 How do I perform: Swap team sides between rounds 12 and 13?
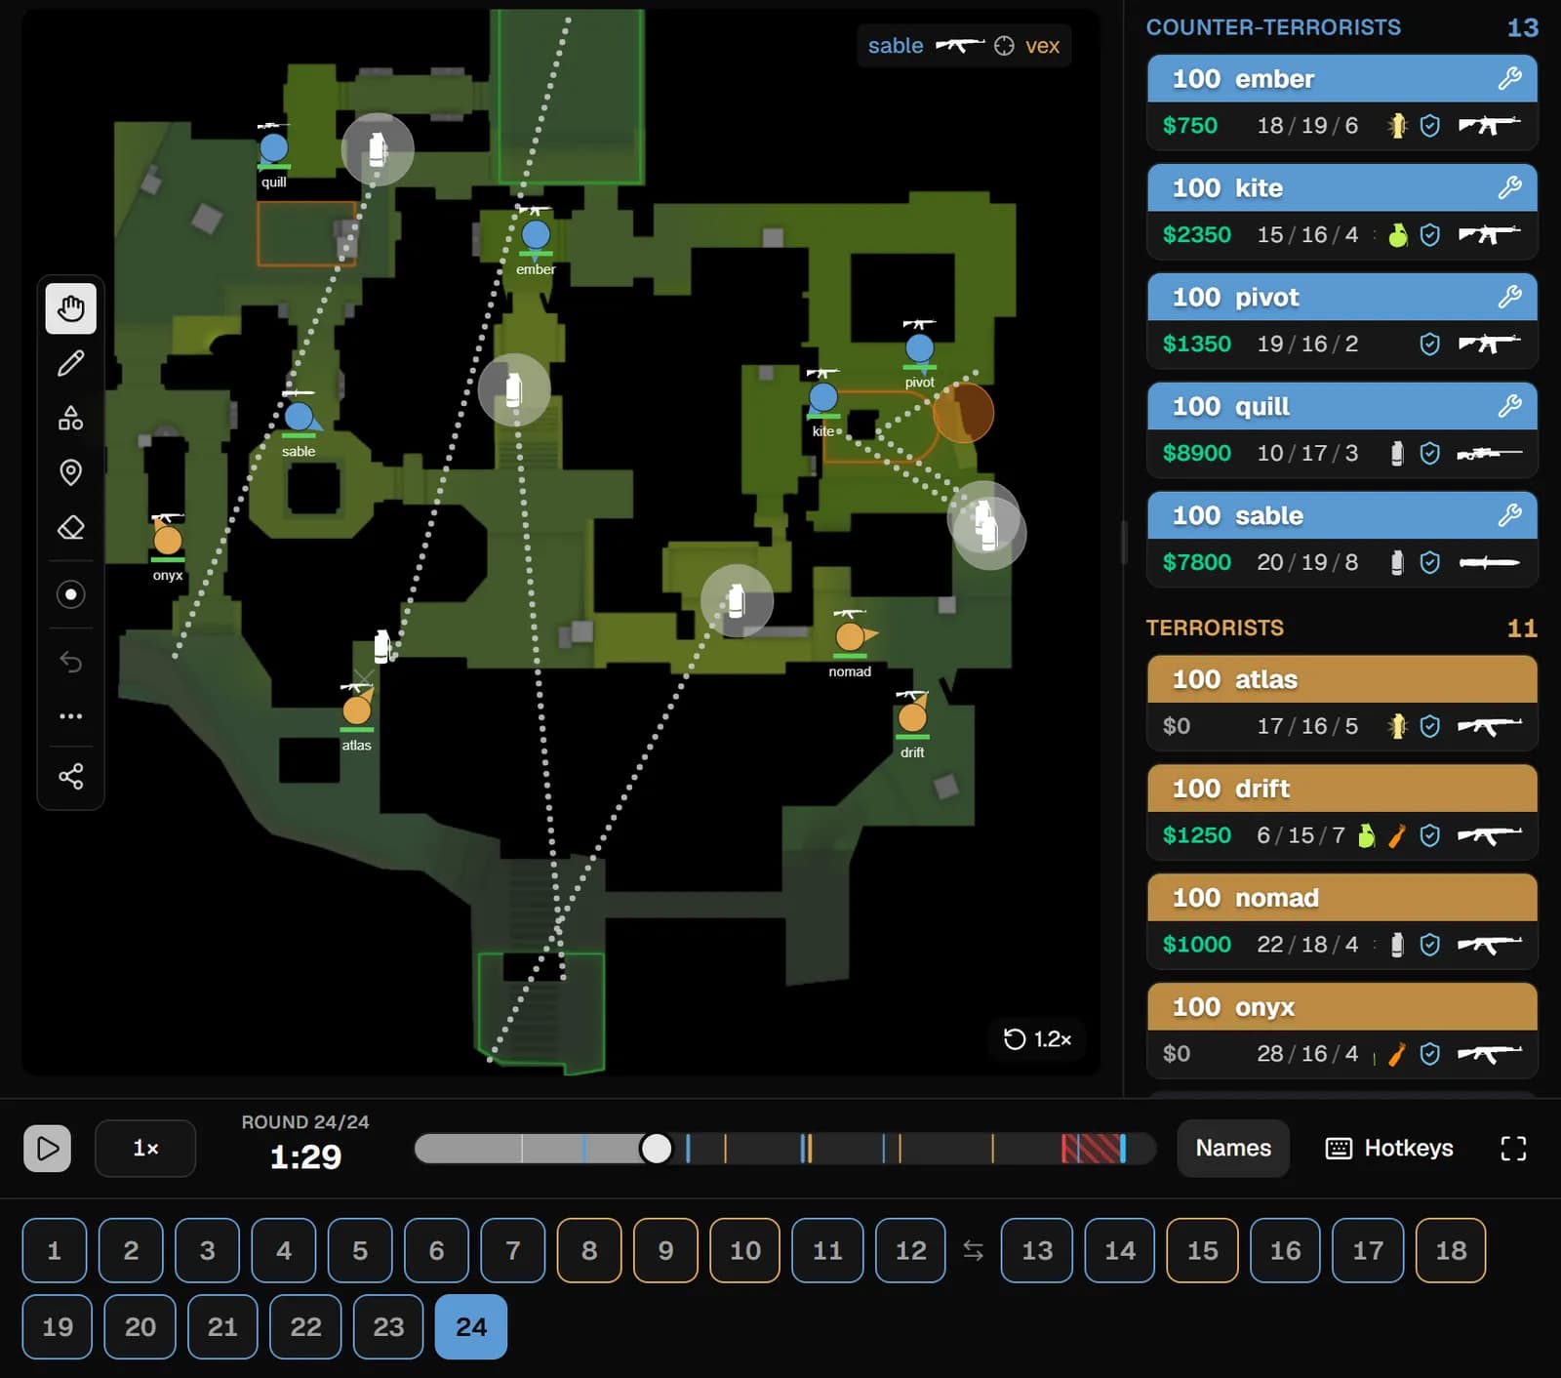973,1250
